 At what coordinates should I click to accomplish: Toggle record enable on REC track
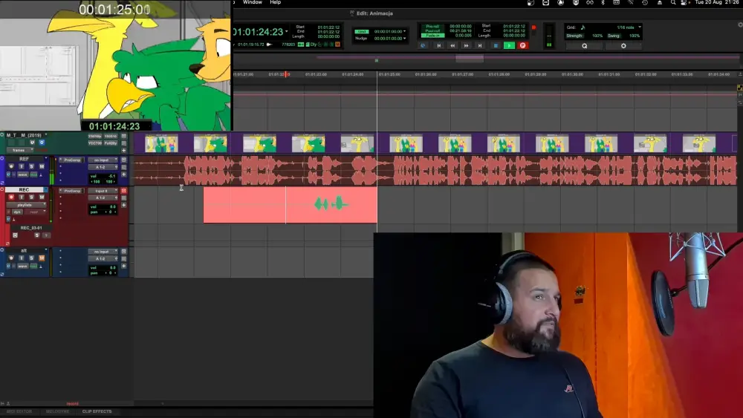tap(11, 197)
